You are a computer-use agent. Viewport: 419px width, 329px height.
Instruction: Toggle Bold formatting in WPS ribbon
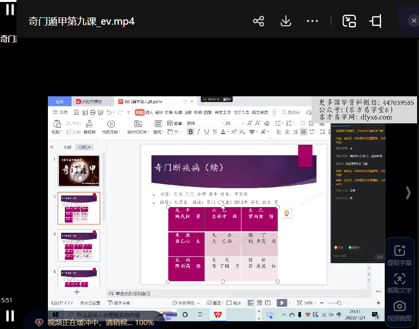(x=191, y=132)
